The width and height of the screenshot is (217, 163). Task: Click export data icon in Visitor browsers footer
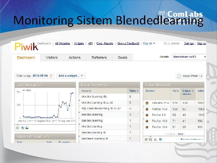[160, 139]
